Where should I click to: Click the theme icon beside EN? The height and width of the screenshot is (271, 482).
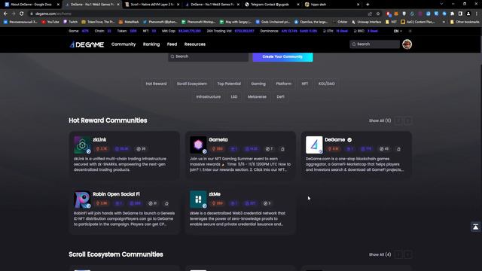click(410, 31)
